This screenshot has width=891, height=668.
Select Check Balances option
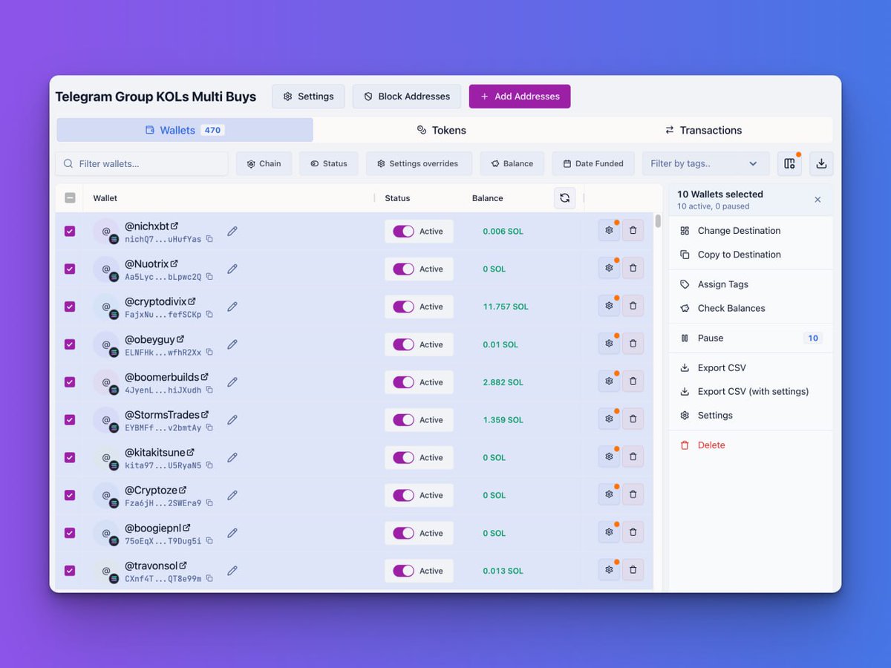click(x=751, y=308)
